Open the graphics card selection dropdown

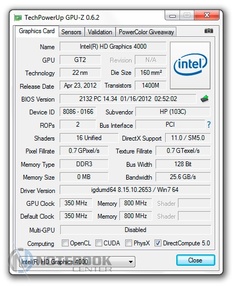77,262
